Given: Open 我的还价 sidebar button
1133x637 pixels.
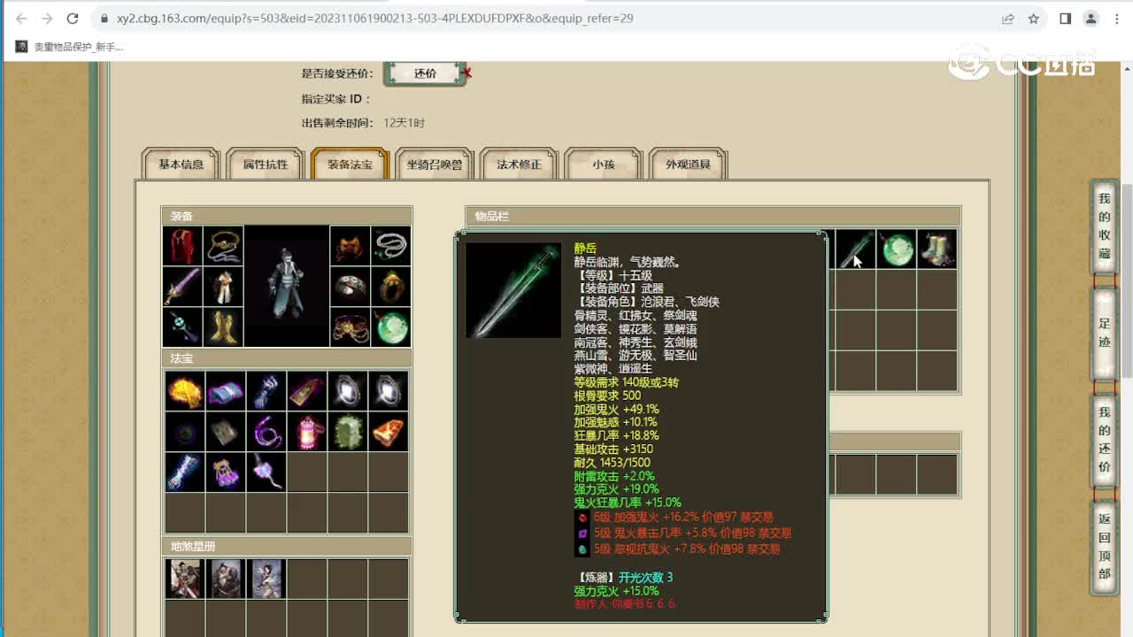Looking at the screenshot, I should point(1104,440).
